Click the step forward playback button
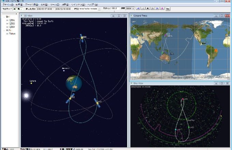232x150 pixels. click(153, 8)
